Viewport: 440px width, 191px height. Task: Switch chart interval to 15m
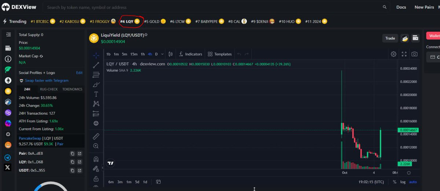(x=134, y=54)
